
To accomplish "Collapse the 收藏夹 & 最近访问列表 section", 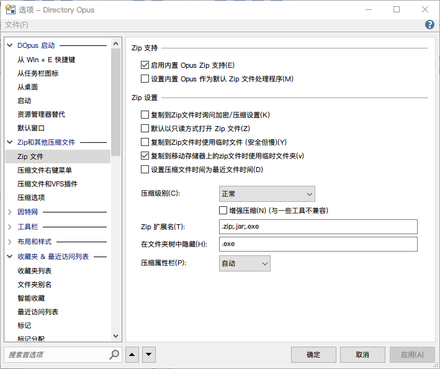I will (x=9, y=257).
